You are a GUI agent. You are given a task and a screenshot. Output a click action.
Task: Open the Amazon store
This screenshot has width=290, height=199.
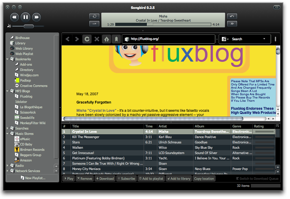pyautogui.click(x=26, y=161)
